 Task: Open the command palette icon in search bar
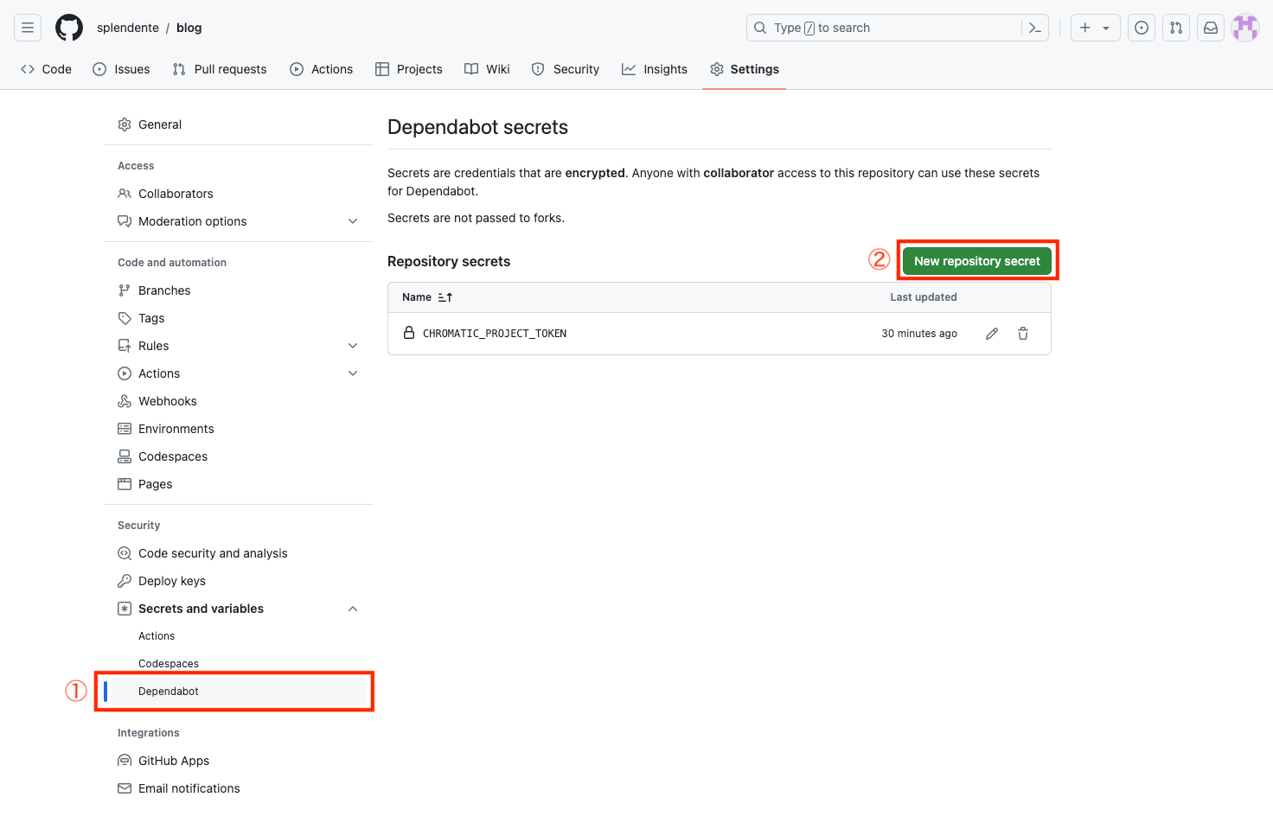1035,28
